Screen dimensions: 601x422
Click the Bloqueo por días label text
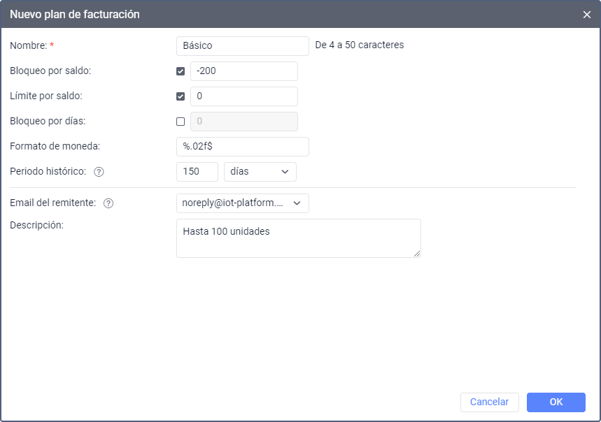pos(48,122)
